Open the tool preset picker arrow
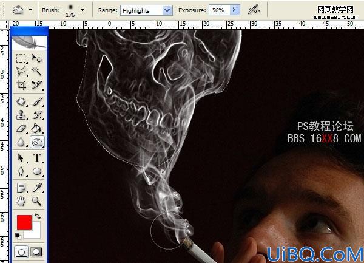This screenshot has height=263, width=364. click(x=30, y=10)
